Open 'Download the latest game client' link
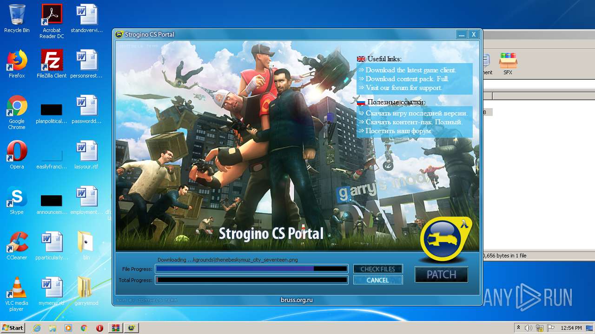 pyautogui.click(x=411, y=70)
